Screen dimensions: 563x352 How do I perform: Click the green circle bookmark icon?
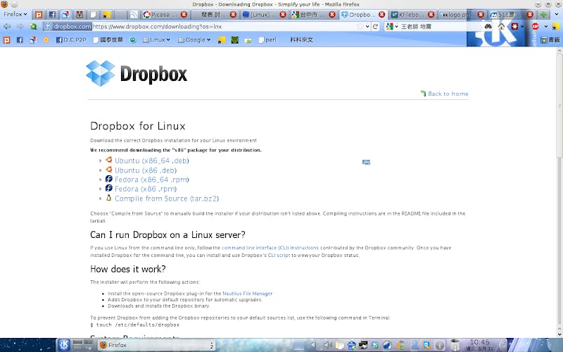point(133,40)
